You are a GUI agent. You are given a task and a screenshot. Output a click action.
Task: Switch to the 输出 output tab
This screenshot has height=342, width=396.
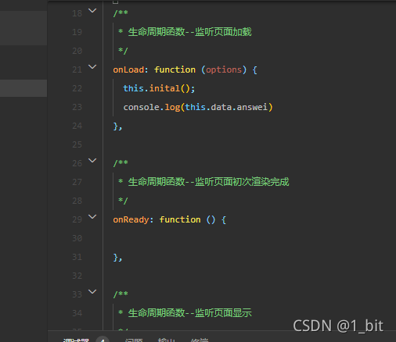(167, 340)
